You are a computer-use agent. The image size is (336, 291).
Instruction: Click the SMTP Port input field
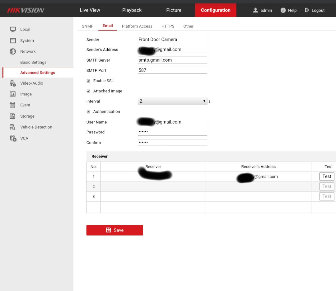(x=172, y=70)
